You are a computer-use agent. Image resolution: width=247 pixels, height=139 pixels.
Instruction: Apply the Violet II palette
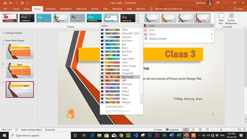click(x=120, y=92)
